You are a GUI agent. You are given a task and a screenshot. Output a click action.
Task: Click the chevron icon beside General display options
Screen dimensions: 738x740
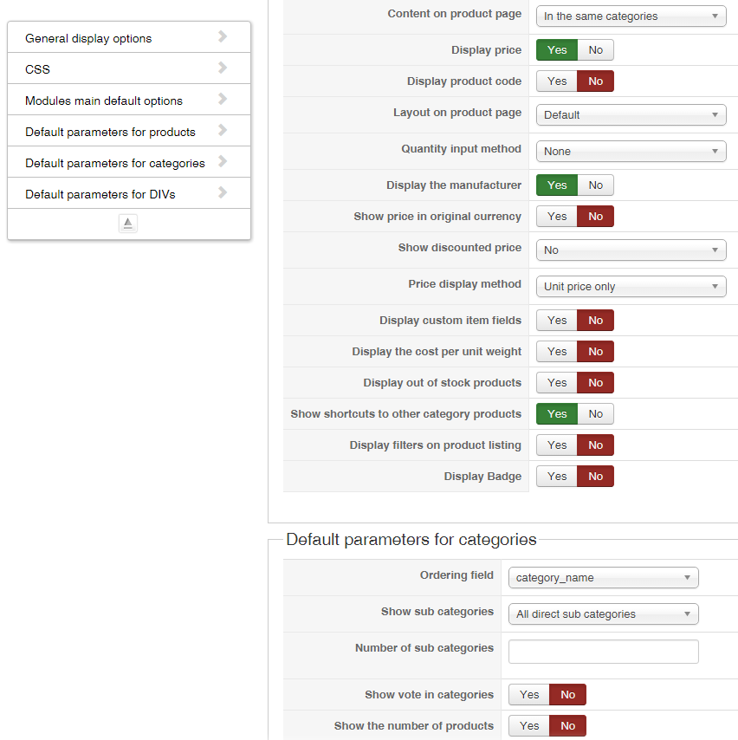tap(223, 36)
